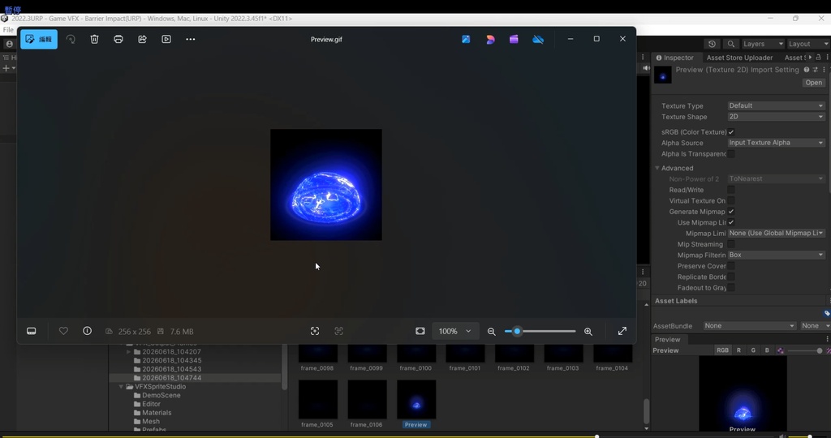The height and width of the screenshot is (438, 831).
Task: Enable the Alpha Is Transparency checkbox
Action: tap(731, 153)
